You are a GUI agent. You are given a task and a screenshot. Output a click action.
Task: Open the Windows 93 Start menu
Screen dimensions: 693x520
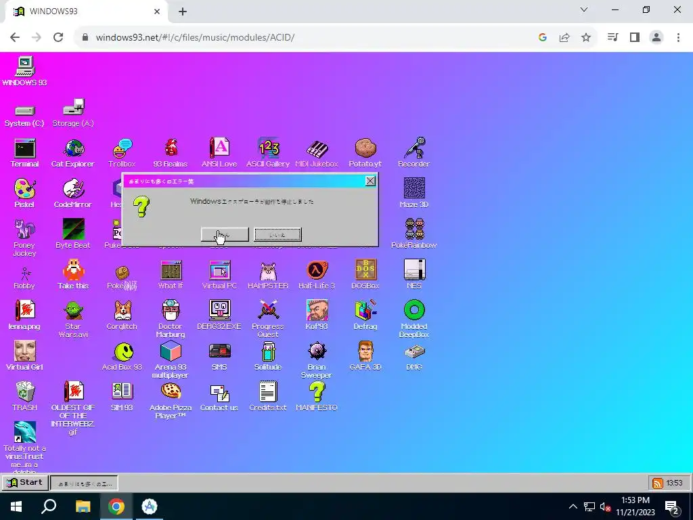coord(24,482)
